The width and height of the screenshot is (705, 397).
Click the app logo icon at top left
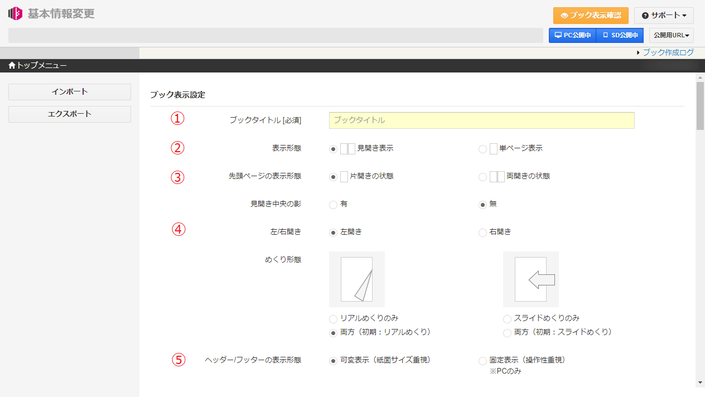tap(15, 13)
